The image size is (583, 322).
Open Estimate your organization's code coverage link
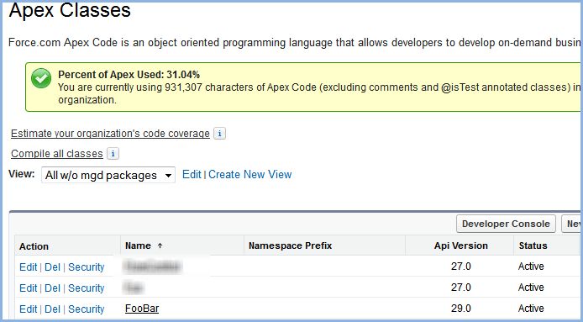coord(110,134)
